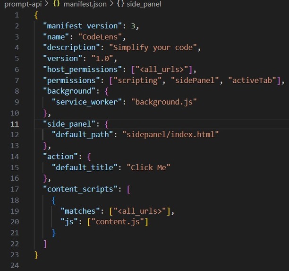Click the "version" key on line 5

coord(62,59)
